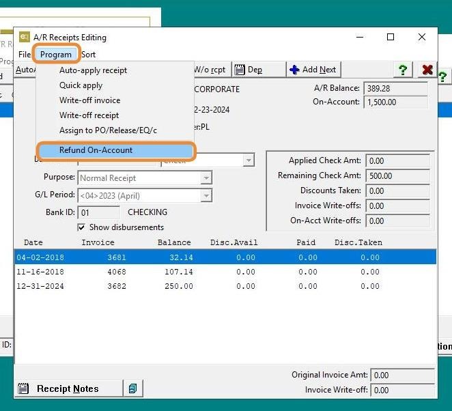Click the Paid column header

[x=306, y=242]
